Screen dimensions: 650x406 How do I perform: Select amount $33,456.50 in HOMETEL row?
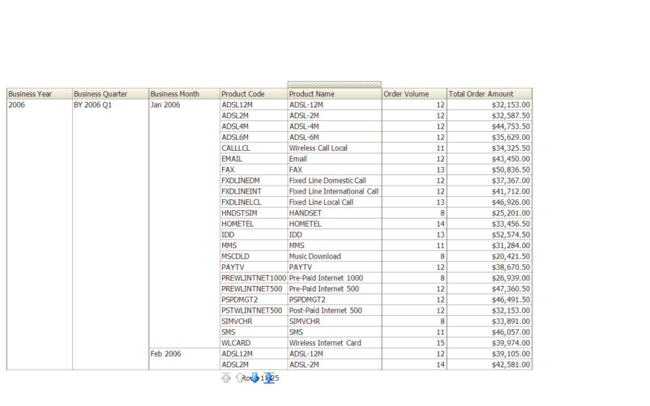click(511, 224)
